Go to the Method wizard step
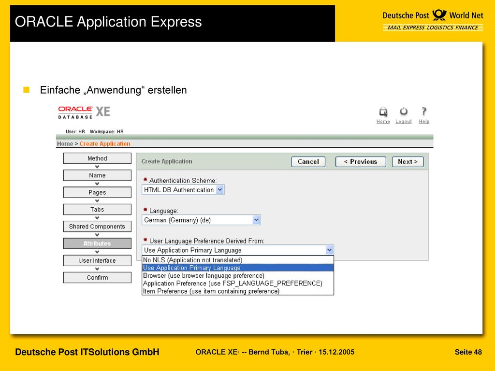Image resolution: width=495 pixels, height=371 pixels. pos(97,158)
